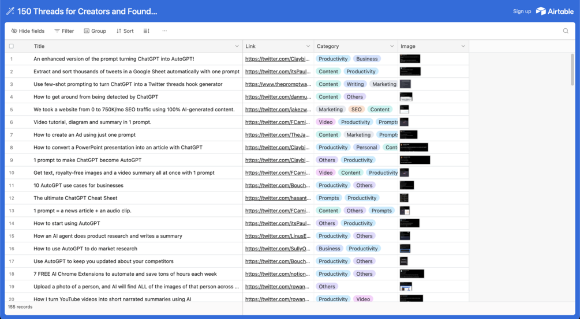Toggle the select-all checkbox in header
This screenshot has height=319, width=580.
click(12, 46)
